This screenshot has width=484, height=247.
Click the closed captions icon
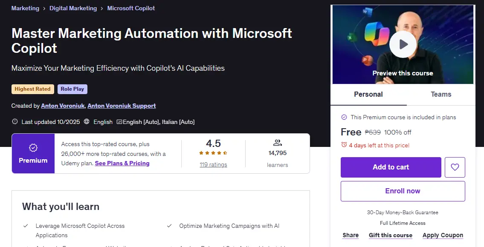coord(119,122)
